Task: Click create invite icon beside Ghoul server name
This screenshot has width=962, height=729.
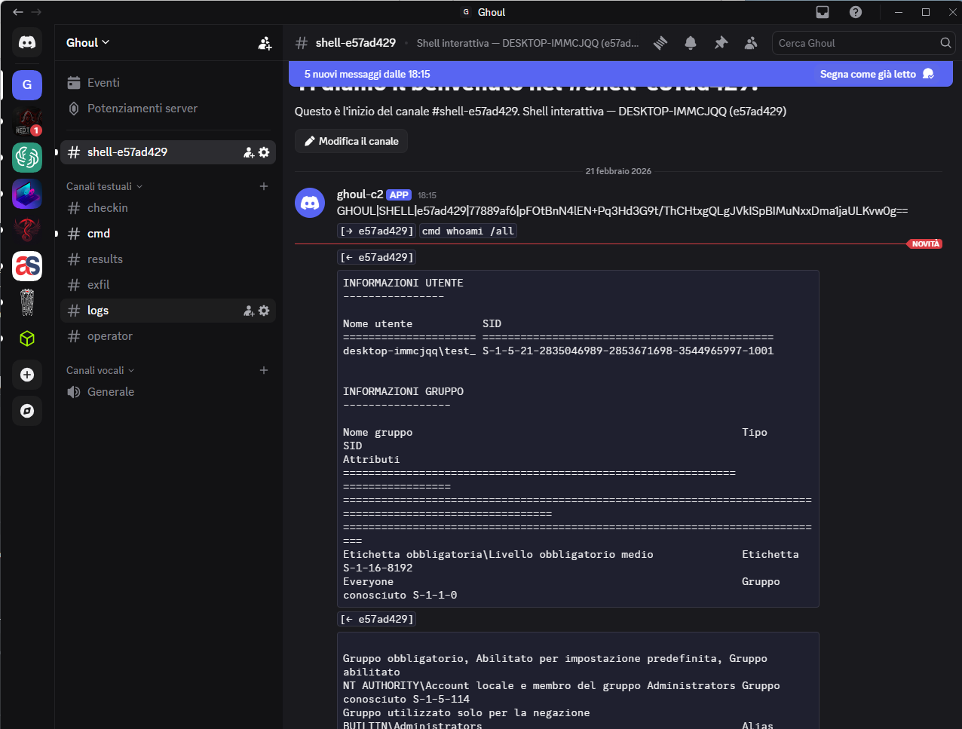Action: click(265, 43)
